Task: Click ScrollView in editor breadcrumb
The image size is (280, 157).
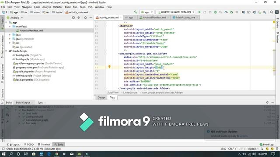Action: [113, 92]
